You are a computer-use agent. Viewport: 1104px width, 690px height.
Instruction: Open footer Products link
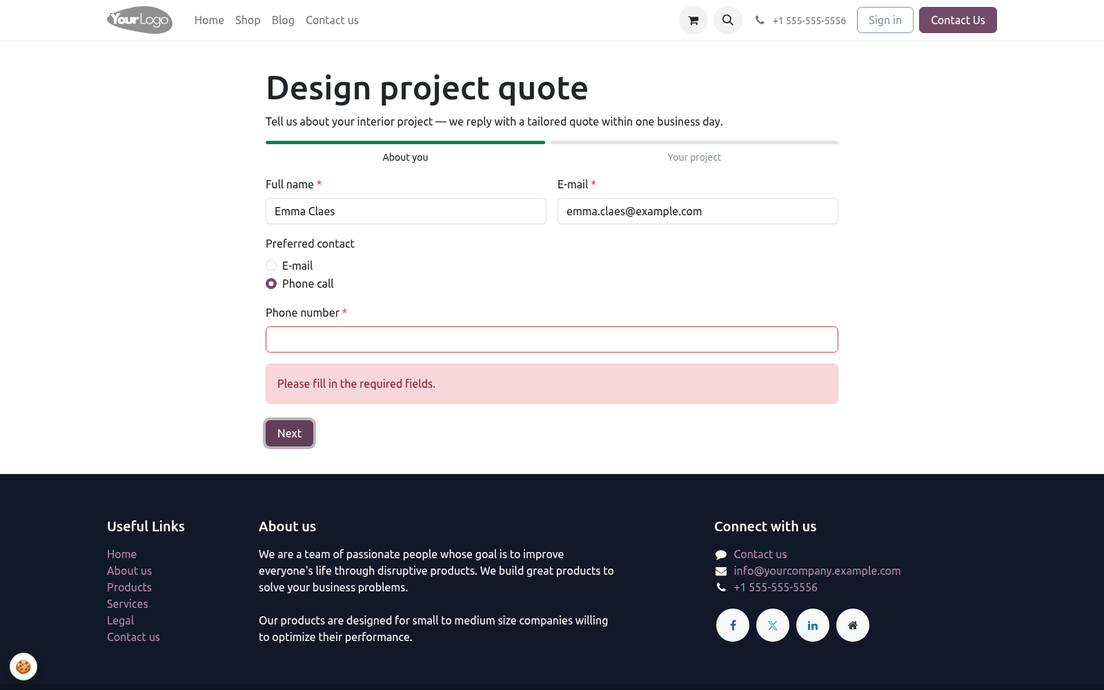[129, 587]
